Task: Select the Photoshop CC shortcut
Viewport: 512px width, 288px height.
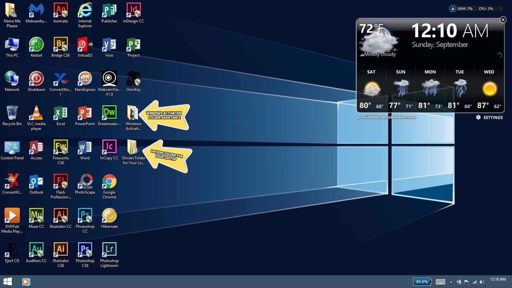Action: 85,221
